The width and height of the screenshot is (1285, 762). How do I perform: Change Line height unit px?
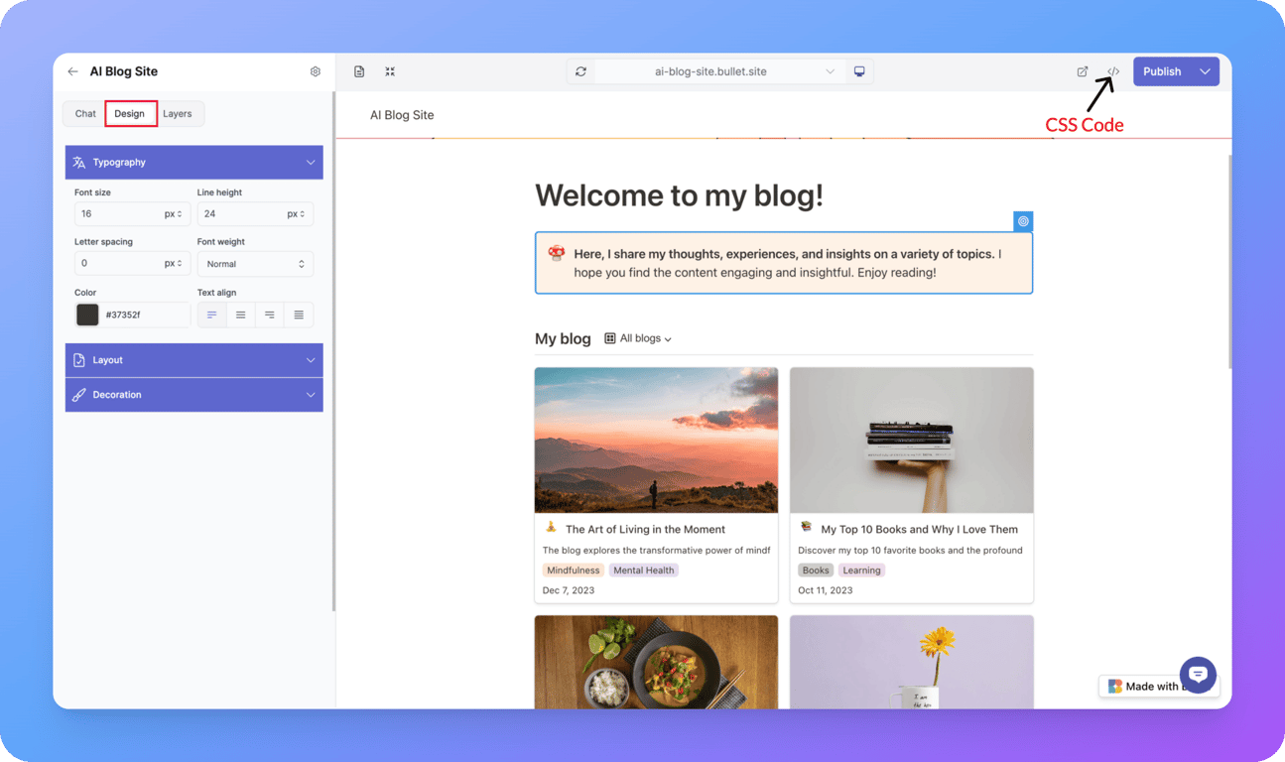point(296,214)
